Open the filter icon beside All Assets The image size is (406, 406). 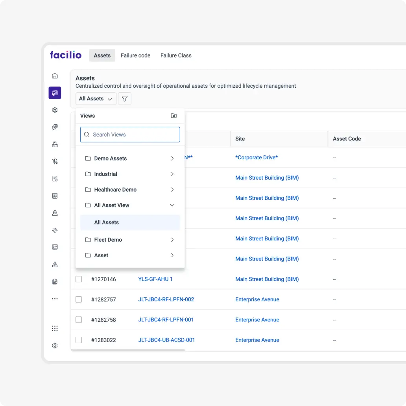[124, 98]
